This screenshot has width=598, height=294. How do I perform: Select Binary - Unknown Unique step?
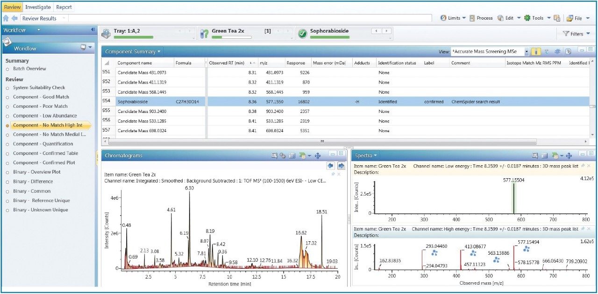pyautogui.click(x=41, y=210)
